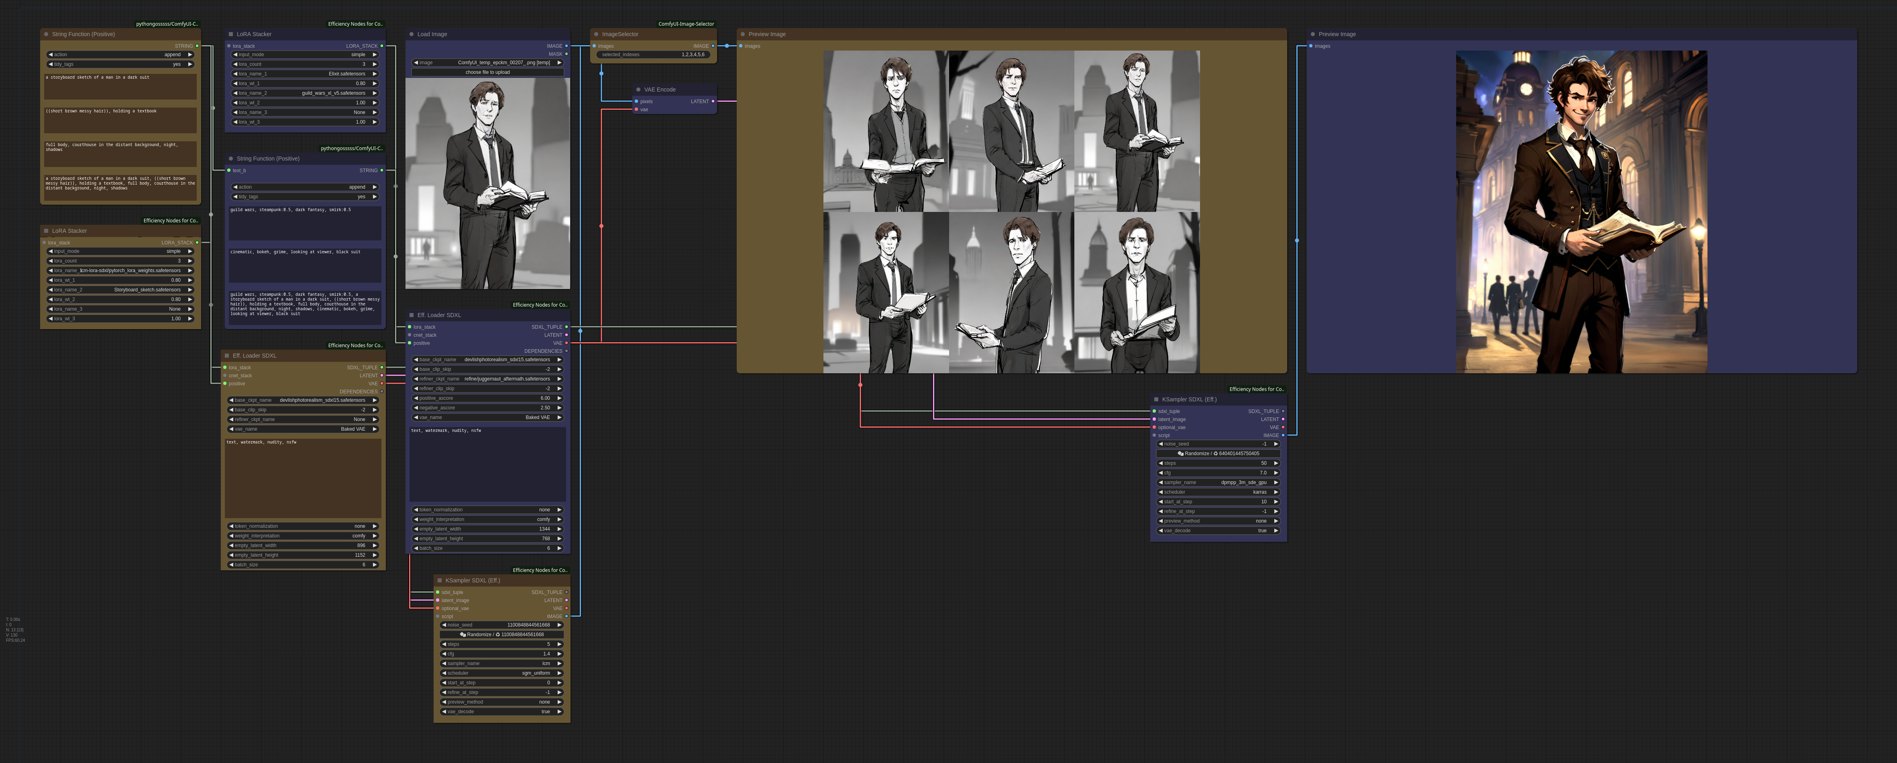This screenshot has width=1897, height=763.
Task: Click loaded sketch image in Load Image node
Action: click(x=487, y=183)
